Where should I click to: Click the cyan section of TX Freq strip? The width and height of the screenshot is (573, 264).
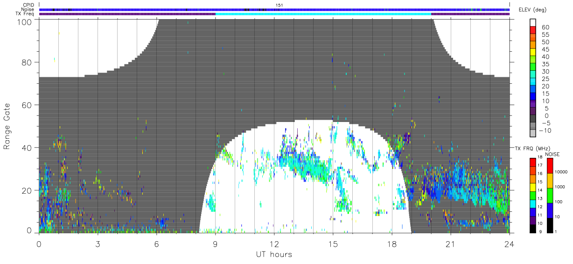click(x=323, y=14)
